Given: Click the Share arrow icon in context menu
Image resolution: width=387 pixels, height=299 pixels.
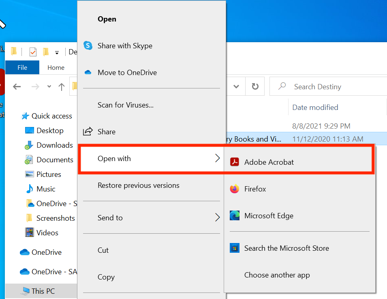Looking at the screenshot, I should point(88,131).
